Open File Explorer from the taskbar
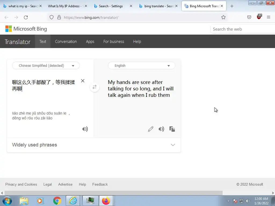Viewport: 275px width, 206px height. [24, 201]
